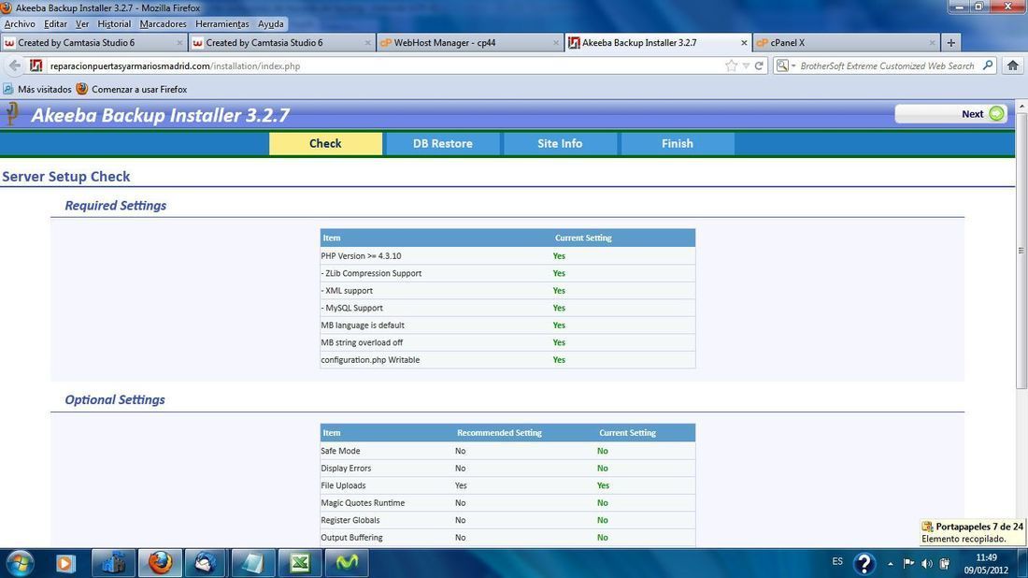Open the Site Info step tab
The width and height of the screenshot is (1028, 578).
560,144
